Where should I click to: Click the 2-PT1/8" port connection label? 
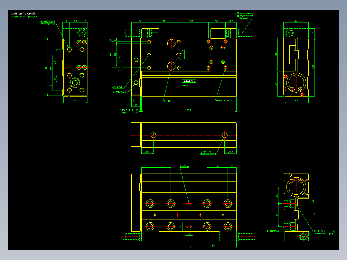[207, 152]
